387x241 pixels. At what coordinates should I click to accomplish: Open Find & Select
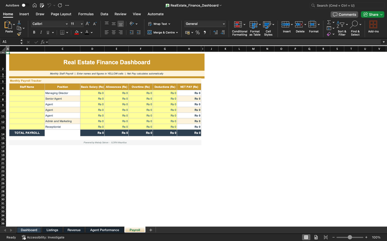(x=355, y=29)
